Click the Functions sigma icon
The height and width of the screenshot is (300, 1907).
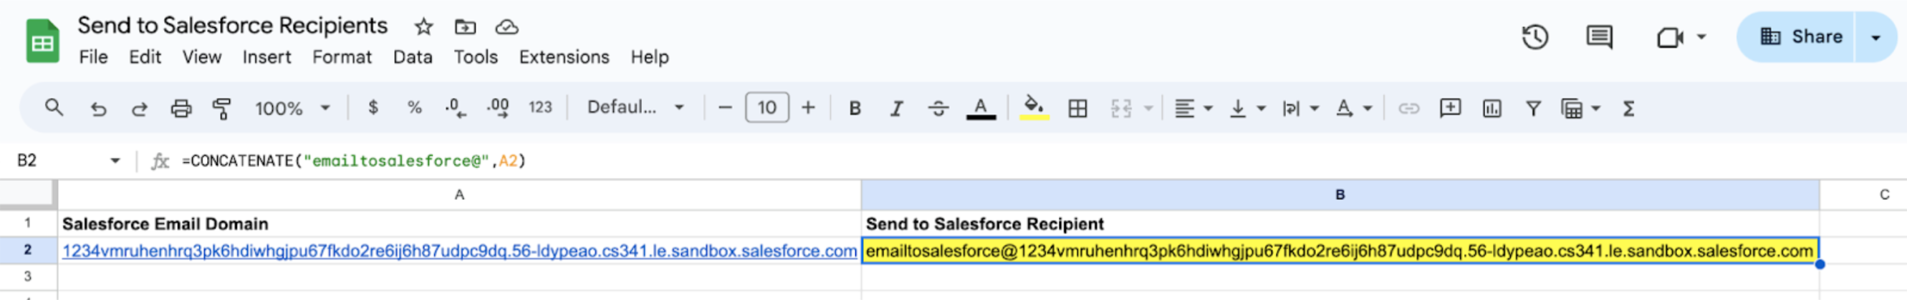pyautogui.click(x=1628, y=109)
